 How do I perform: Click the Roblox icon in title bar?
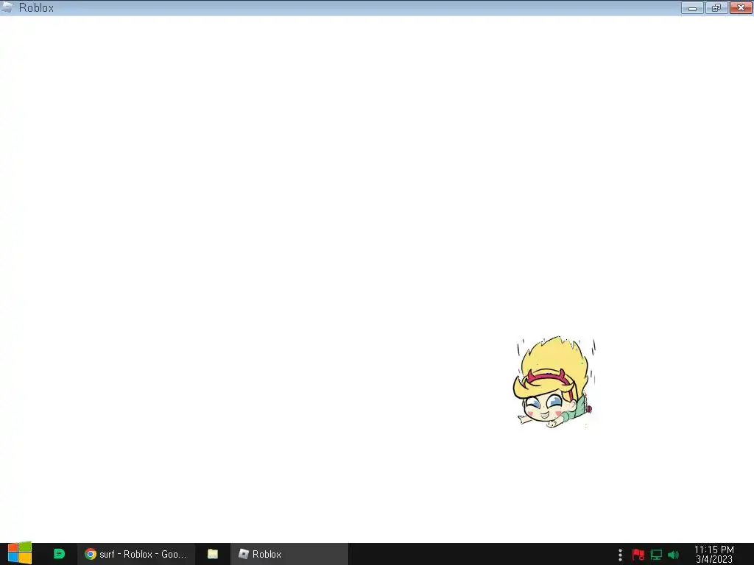coord(7,7)
